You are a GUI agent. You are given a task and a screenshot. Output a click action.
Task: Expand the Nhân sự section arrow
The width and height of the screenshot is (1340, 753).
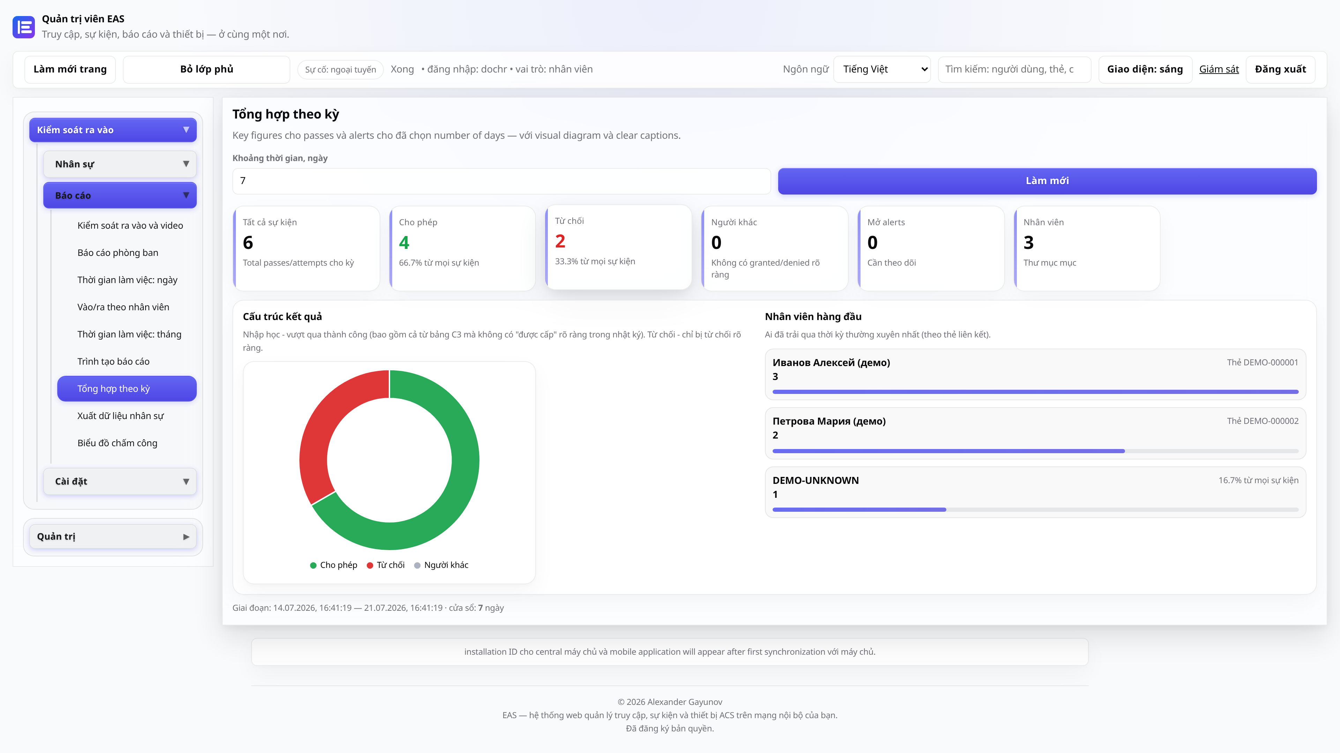click(186, 164)
